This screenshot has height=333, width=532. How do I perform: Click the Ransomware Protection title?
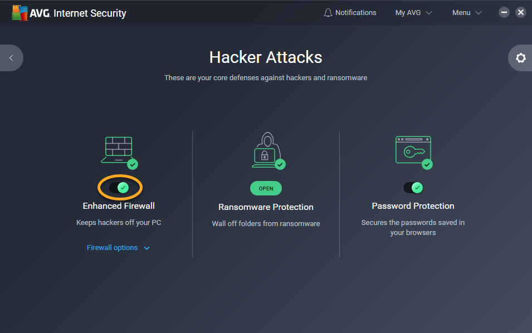pos(266,207)
